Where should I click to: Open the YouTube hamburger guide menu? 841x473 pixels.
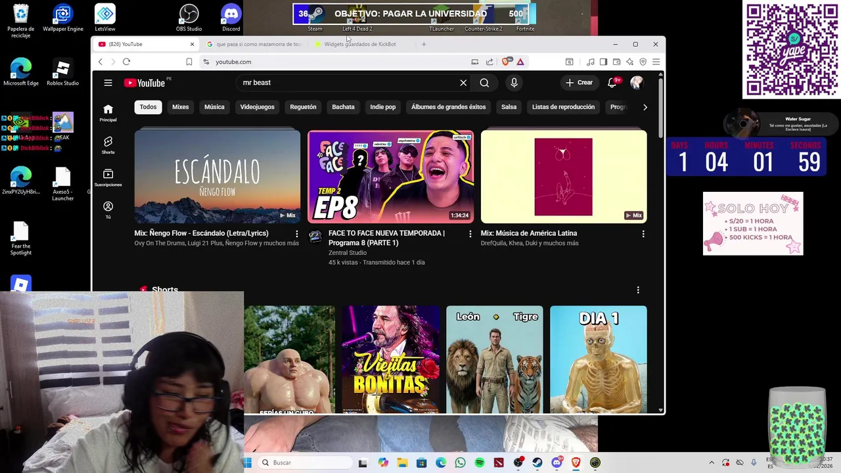108,83
